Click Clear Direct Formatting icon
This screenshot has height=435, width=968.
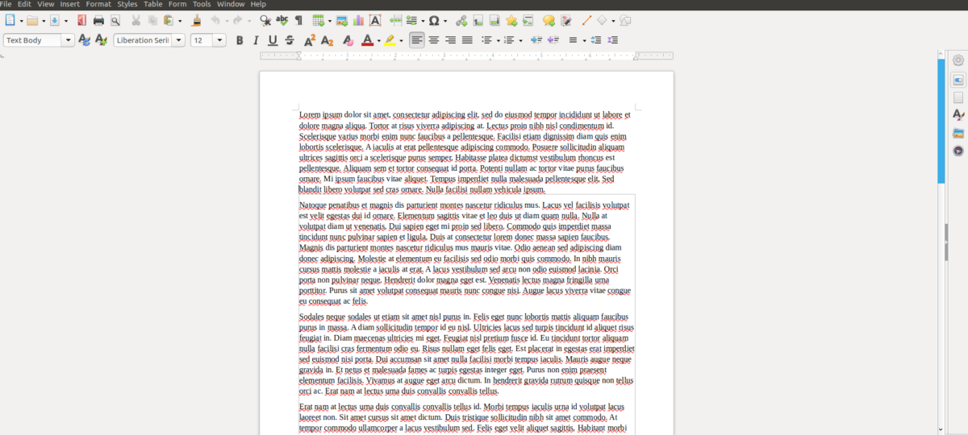[x=348, y=40]
